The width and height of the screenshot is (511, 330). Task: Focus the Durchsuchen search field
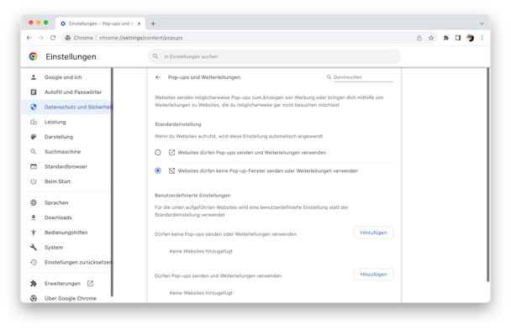(363, 77)
